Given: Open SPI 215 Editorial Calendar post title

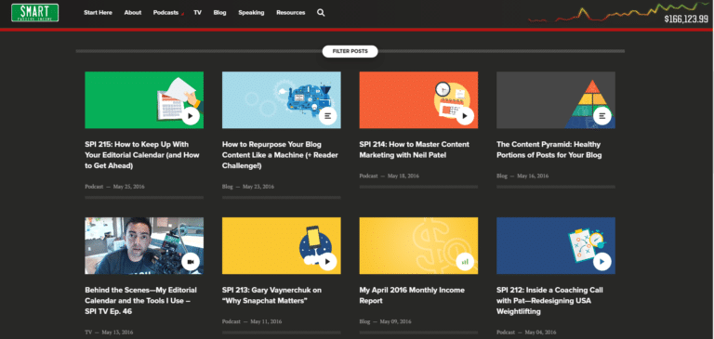Looking at the screenshot, I should tap(142, 155).
